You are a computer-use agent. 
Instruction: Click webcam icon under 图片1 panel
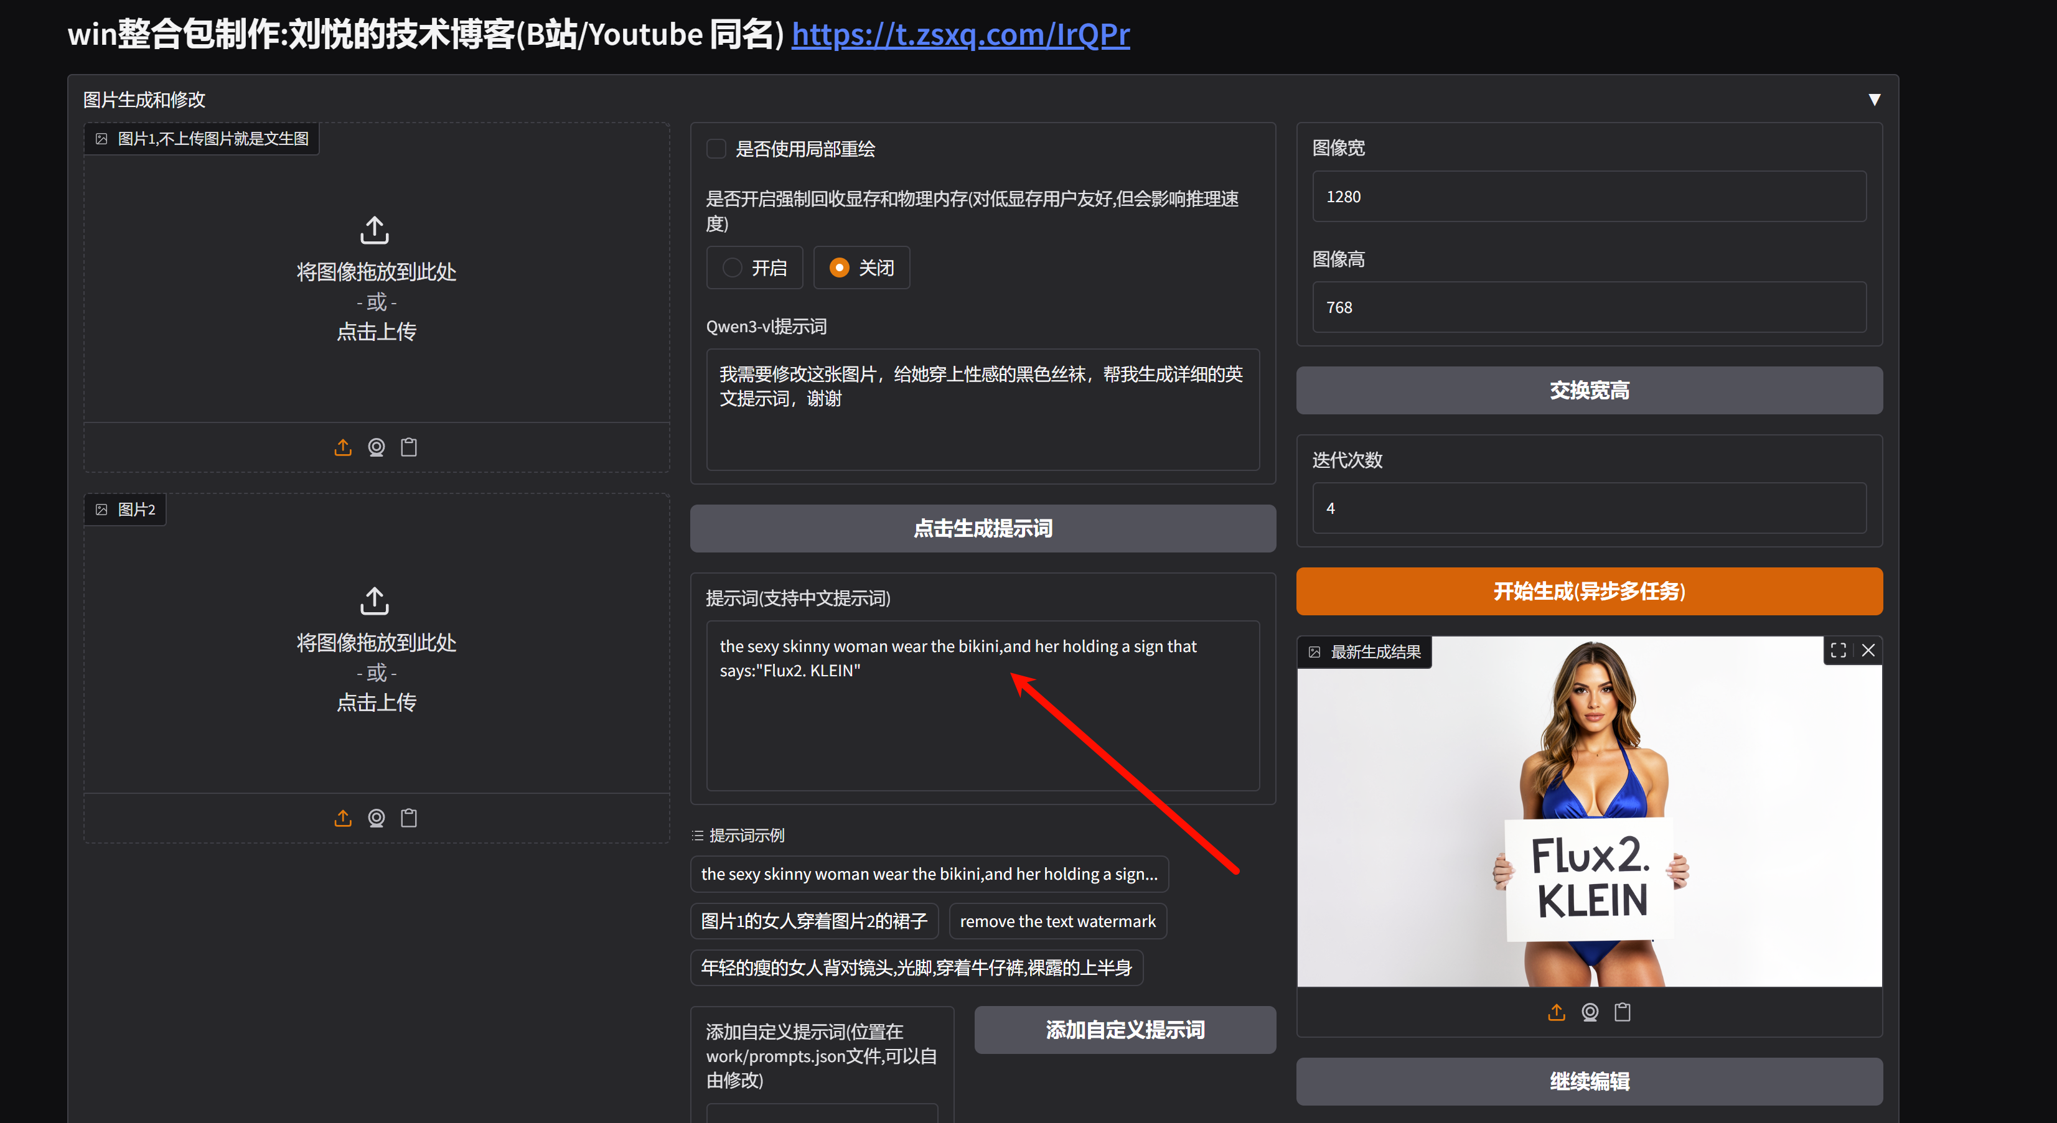(376, 447)
